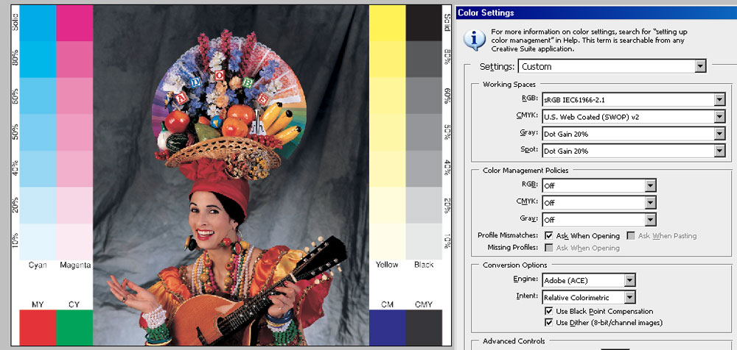The height and width of the screenshot is (350, 737).
Task: Click the solid Black swatch
Action: pos(424,23)
